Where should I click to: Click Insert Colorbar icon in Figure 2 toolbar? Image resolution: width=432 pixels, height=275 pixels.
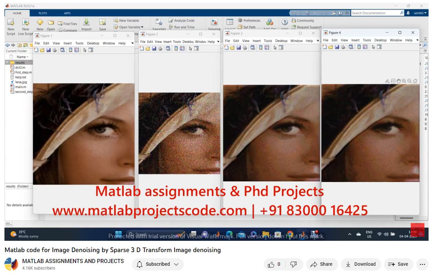point(176,49)
